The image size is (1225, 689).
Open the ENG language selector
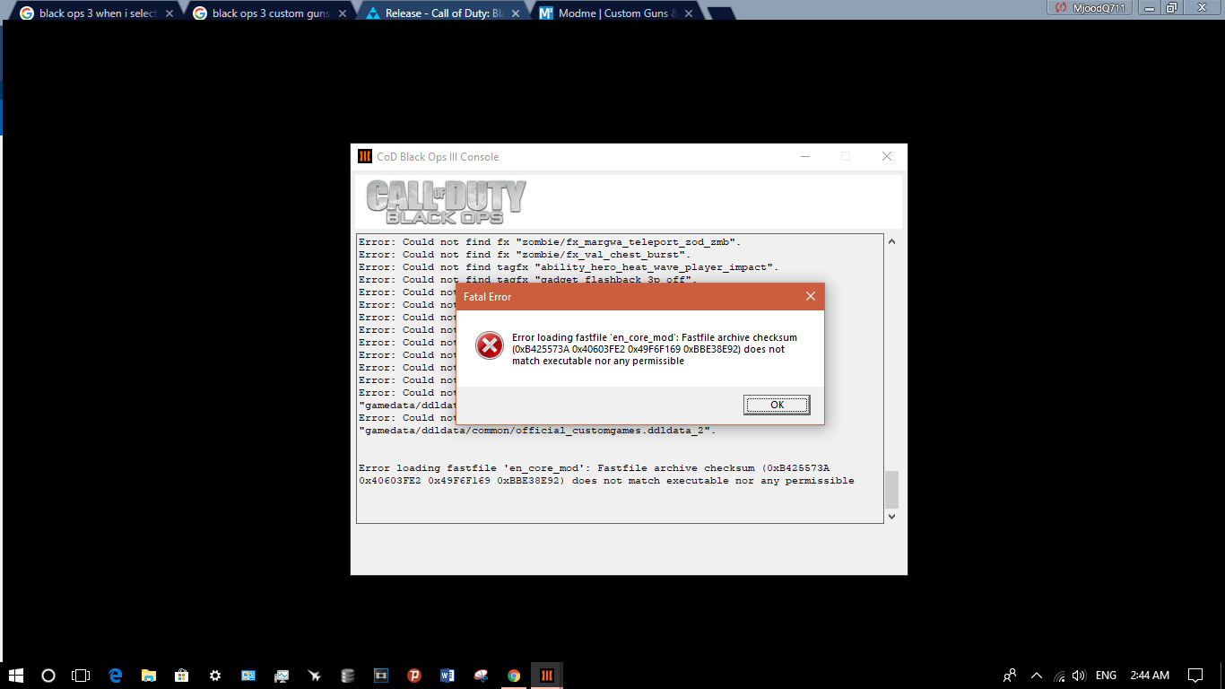[x=1106, y=676]
